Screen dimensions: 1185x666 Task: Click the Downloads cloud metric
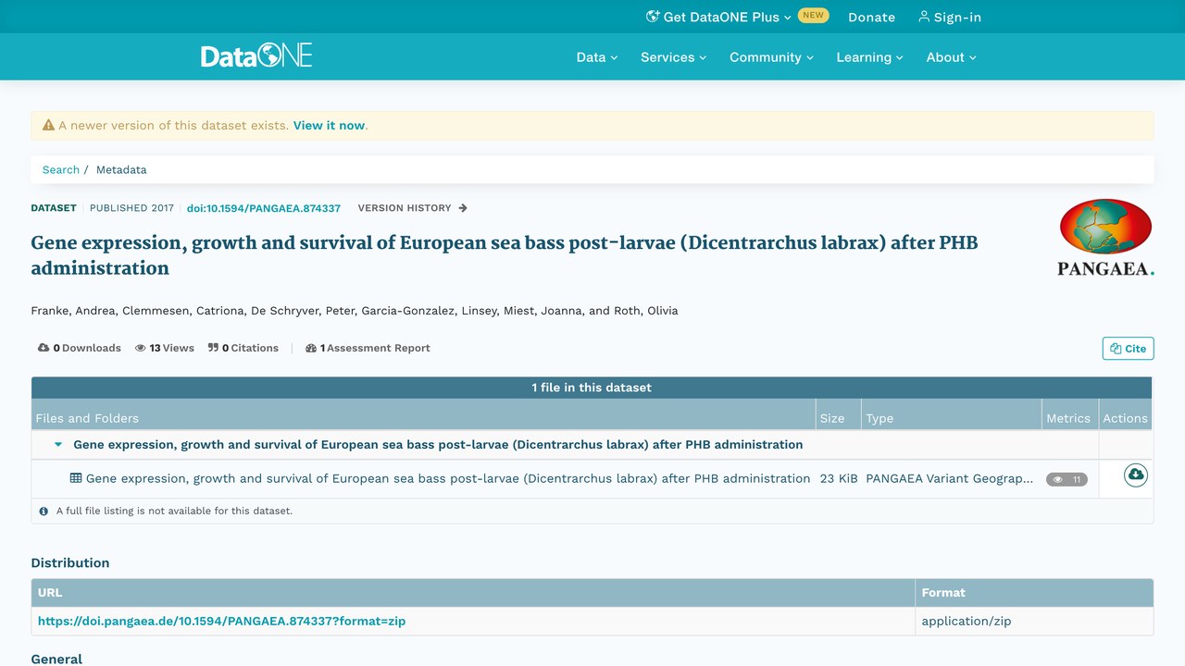(x=80, y=348)
